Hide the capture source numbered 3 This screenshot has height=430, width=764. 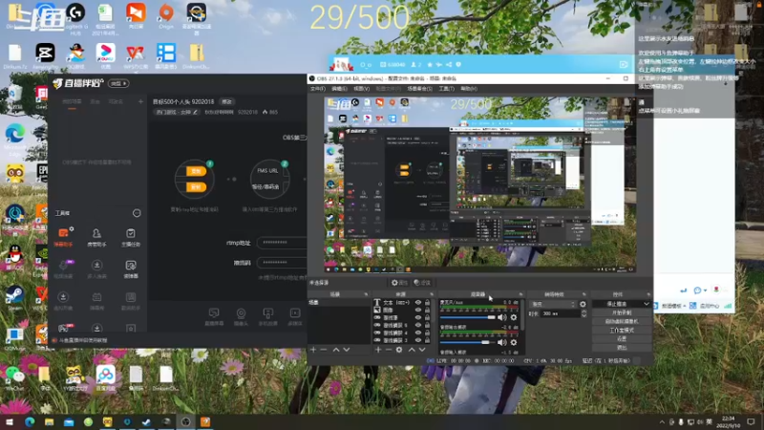418,340
